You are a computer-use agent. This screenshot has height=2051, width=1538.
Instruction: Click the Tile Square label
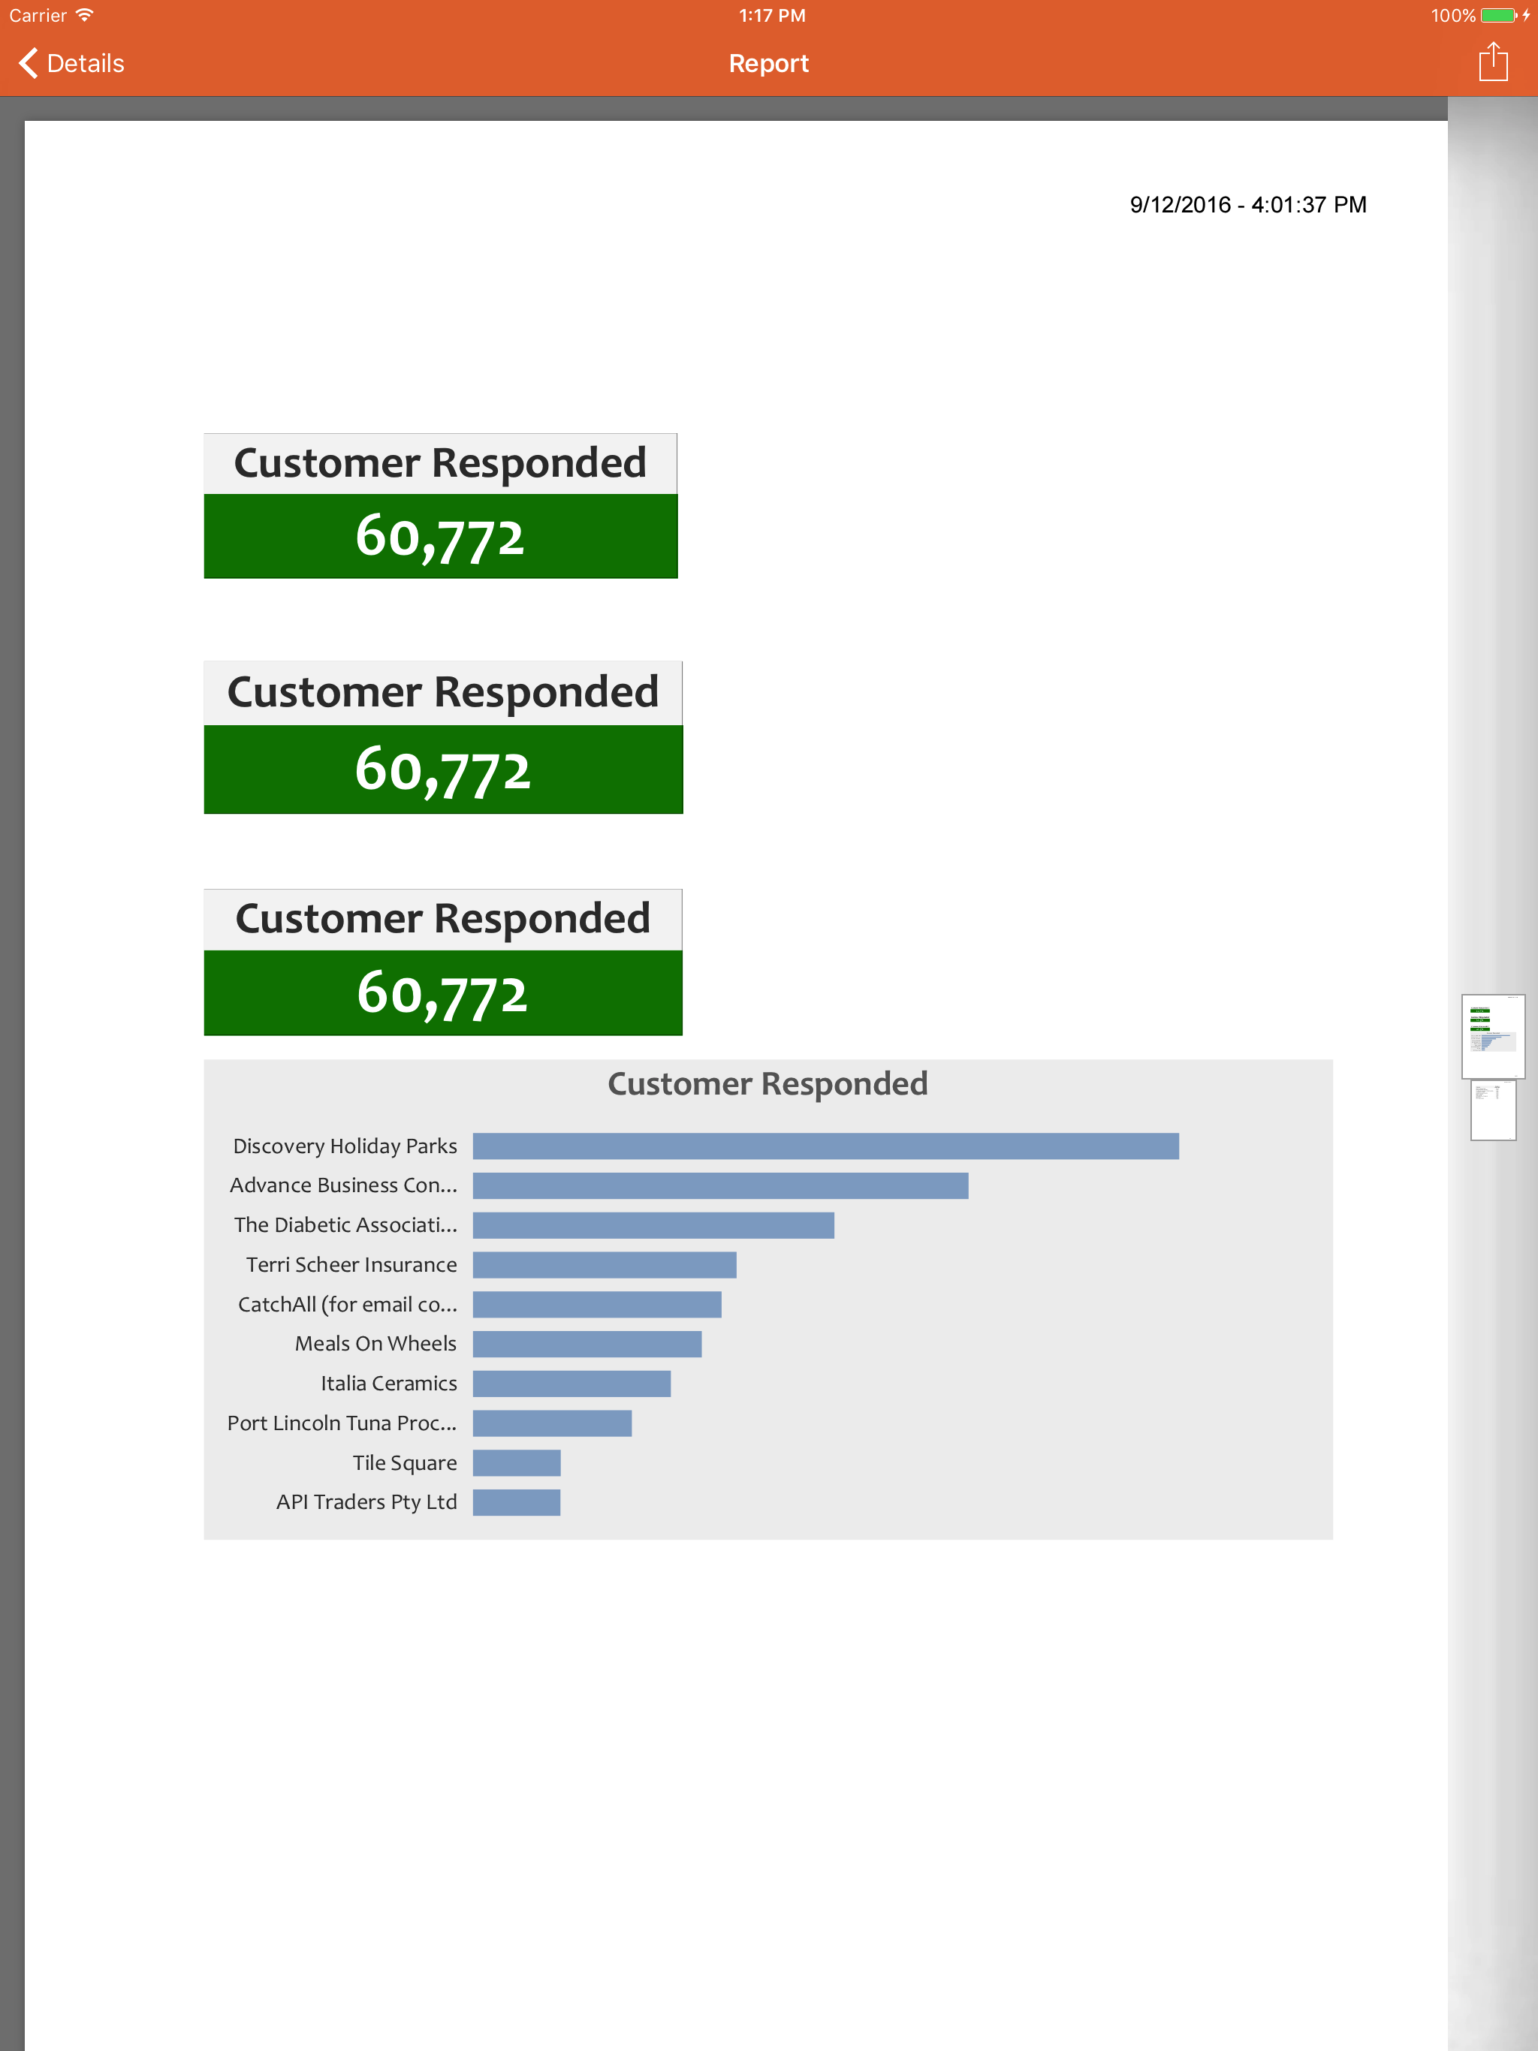405,1463
